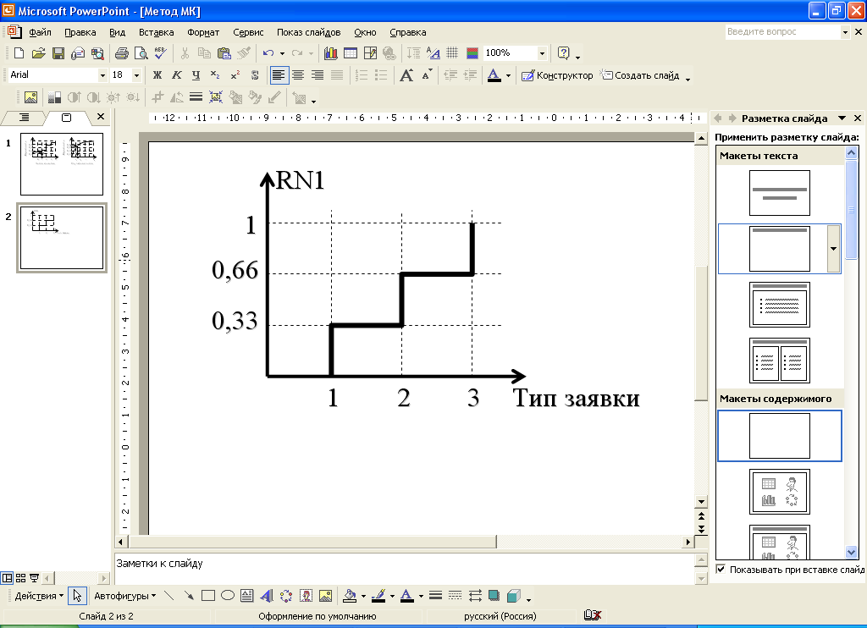Click the Decrease Font Size icon
This screenshot has height=628, width=867.
(x=427, y=75)
